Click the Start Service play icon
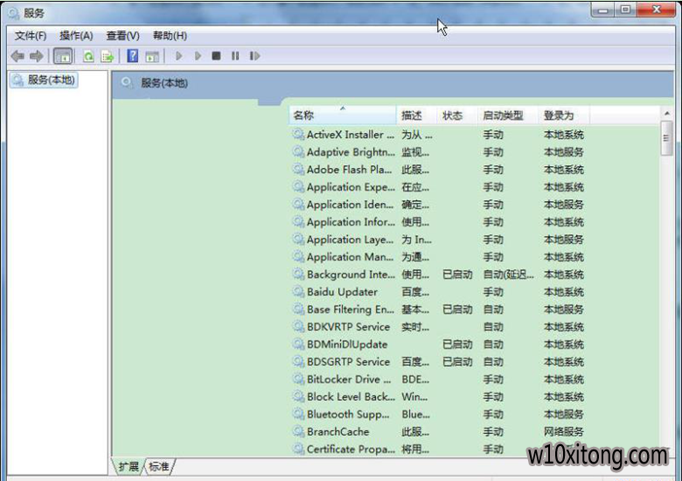 178,56
